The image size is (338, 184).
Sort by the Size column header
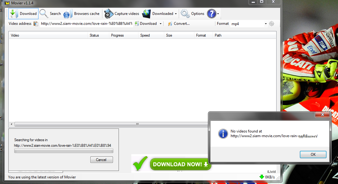(179, 35)
